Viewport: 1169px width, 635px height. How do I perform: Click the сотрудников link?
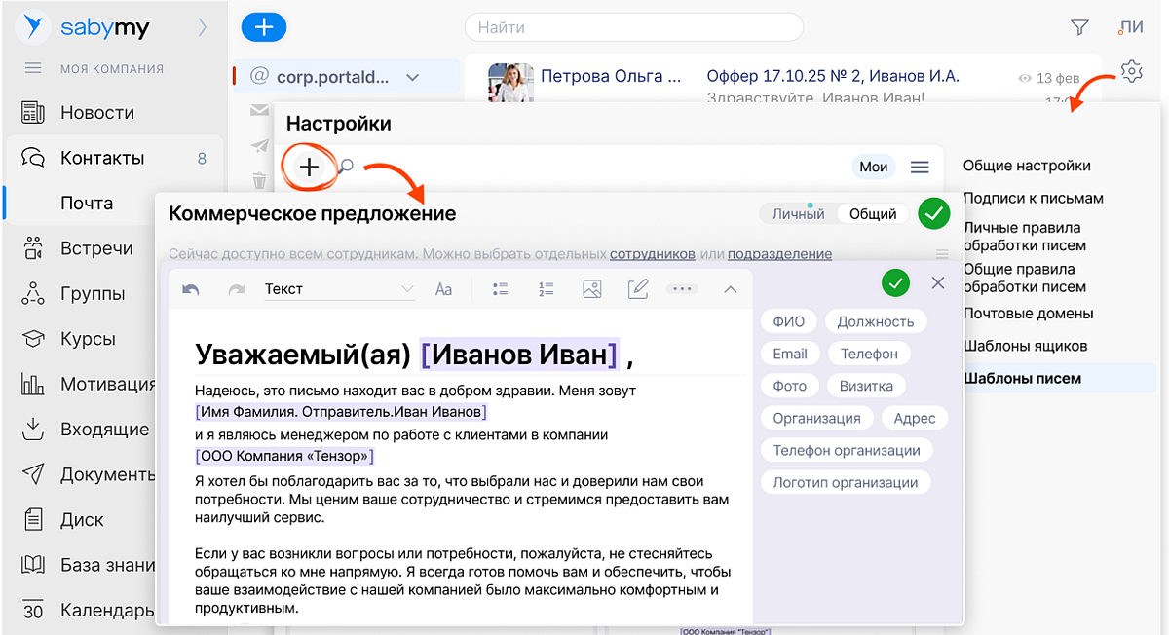(652, 254)
